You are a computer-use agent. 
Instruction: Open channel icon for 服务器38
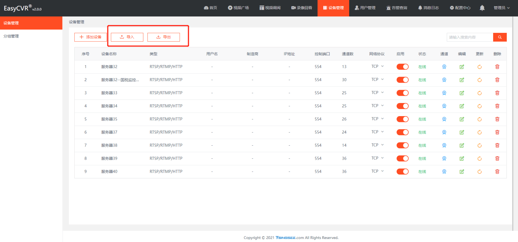pyautogui.click(x=444, y=145)
